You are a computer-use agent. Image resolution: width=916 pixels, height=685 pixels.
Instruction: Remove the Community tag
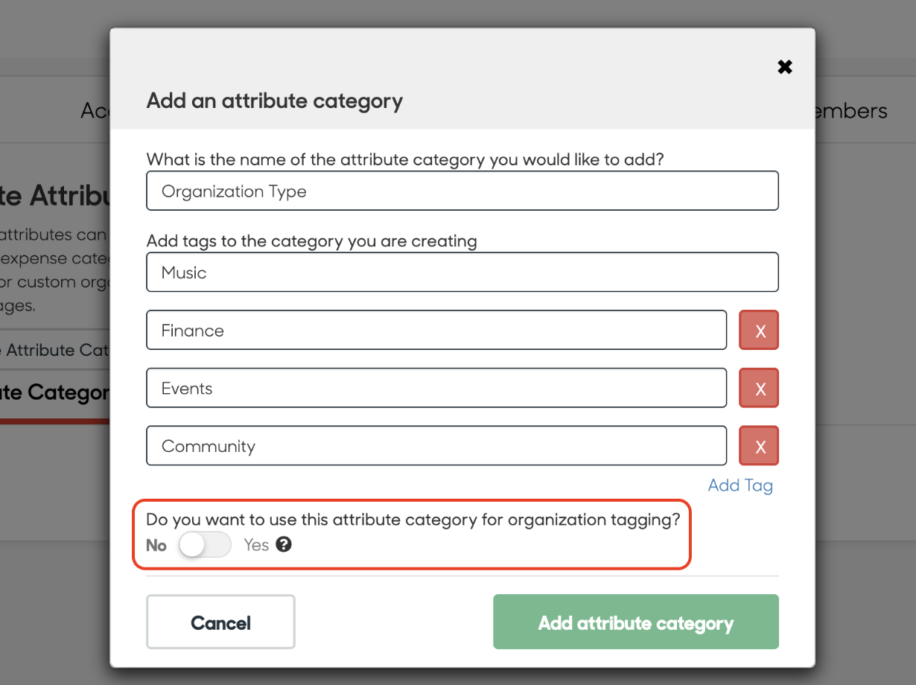click(x=758, y=446)
